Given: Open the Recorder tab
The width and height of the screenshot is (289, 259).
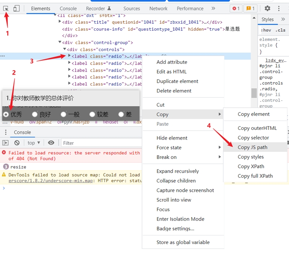Looking at the screenshot, I should point(98,9).
